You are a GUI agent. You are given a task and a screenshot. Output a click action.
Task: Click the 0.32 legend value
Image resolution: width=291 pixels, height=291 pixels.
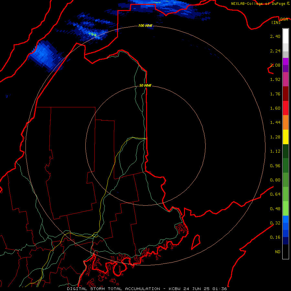[x=275, y=223]
